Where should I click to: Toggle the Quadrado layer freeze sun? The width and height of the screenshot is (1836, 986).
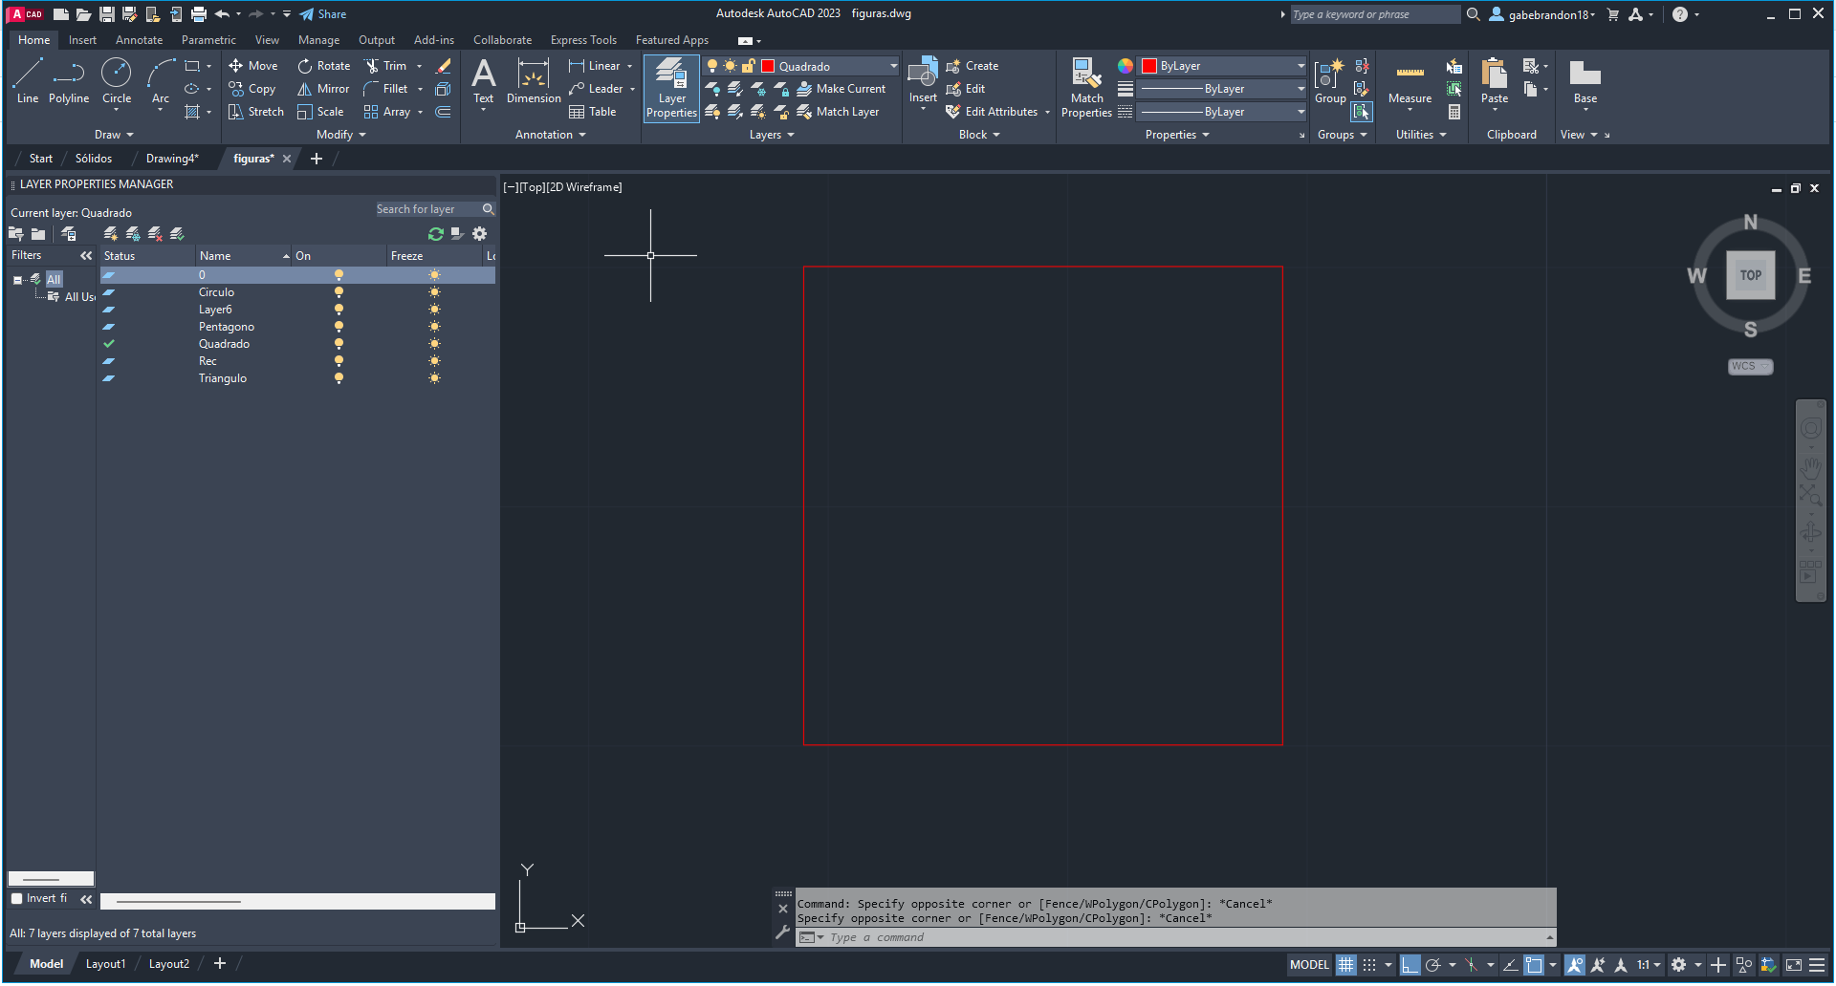(434, 344)
